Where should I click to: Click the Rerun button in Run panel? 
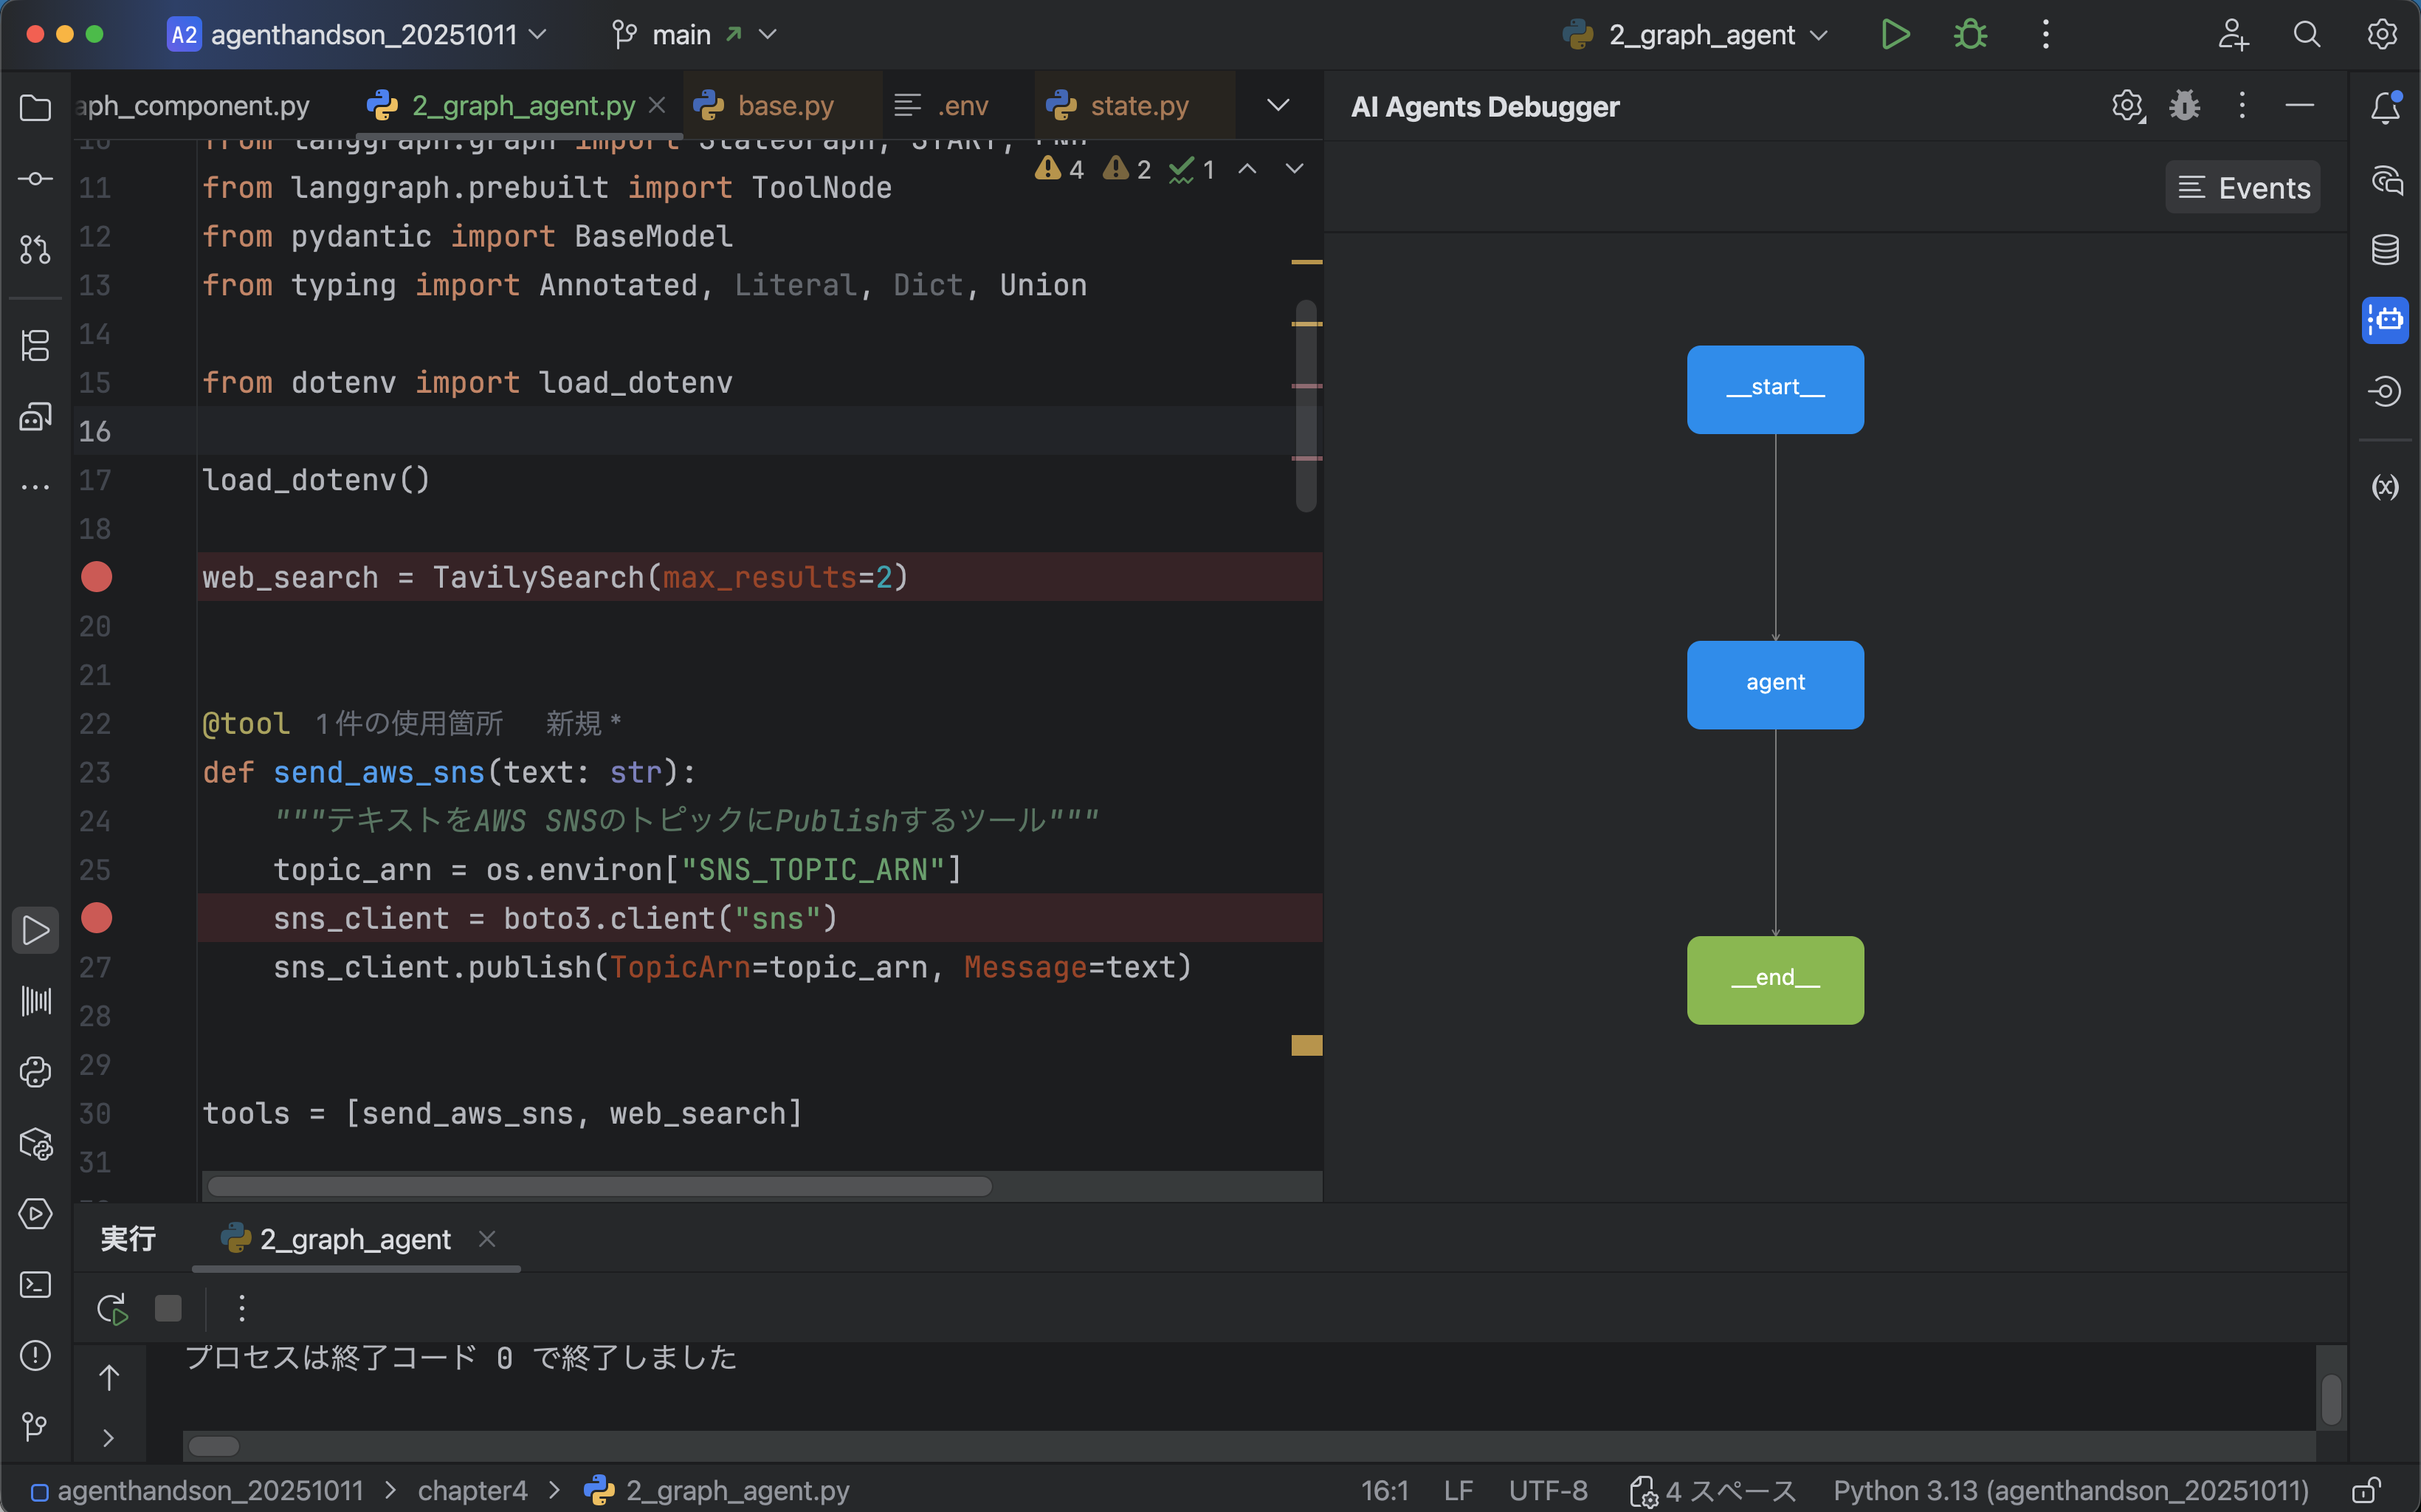[112, 1308]
